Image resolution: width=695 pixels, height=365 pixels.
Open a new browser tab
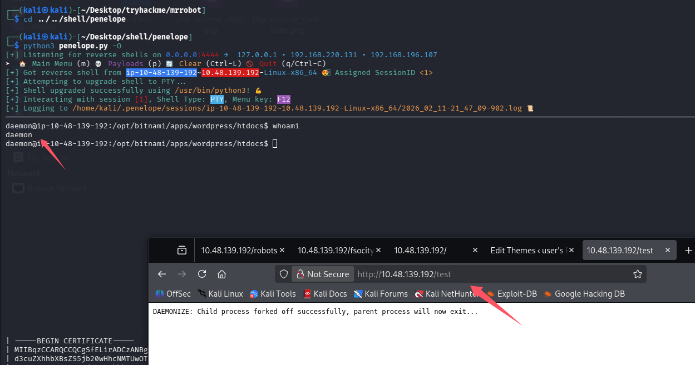688,251
